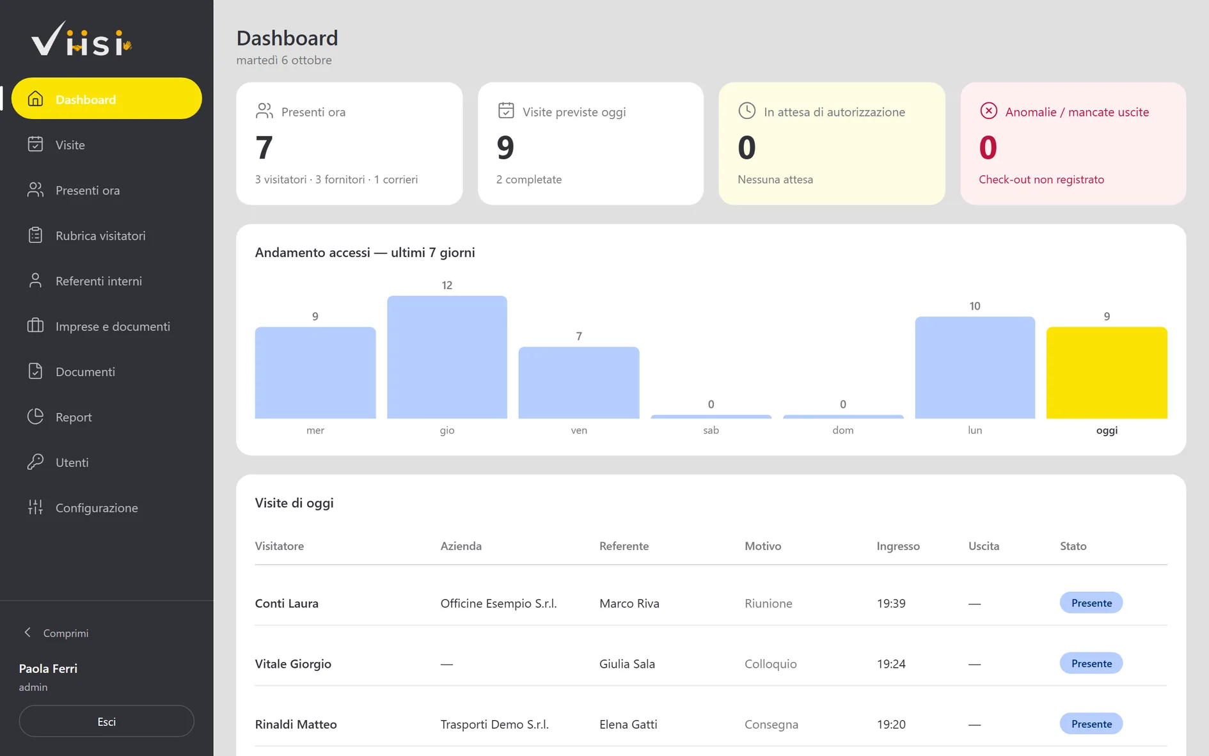Open Imprese e documenti section

click(x=107, y=326)
